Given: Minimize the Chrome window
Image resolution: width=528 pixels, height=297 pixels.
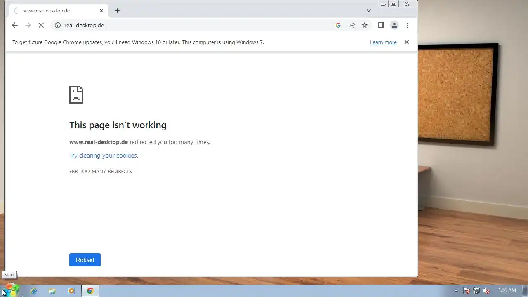Looking at the screenshot, I should 383,4.
